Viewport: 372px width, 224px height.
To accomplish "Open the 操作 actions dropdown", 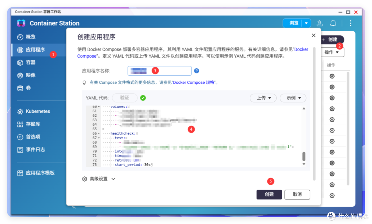I will click(x=332, y=52).
